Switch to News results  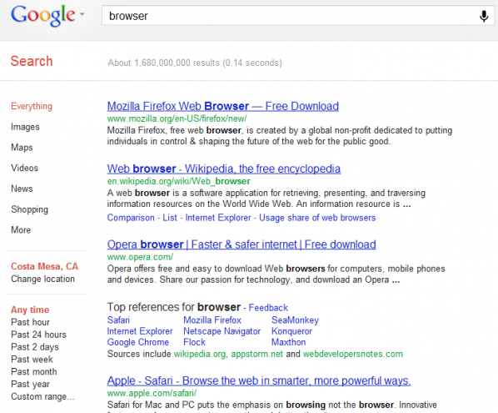(x=22, y=189)
